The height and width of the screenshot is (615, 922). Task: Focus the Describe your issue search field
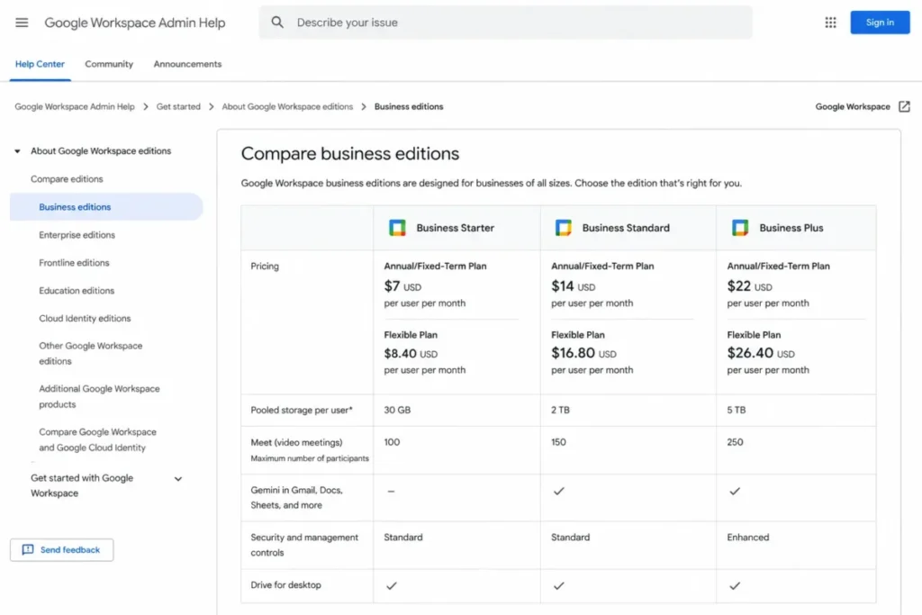(x=506, y=23)
